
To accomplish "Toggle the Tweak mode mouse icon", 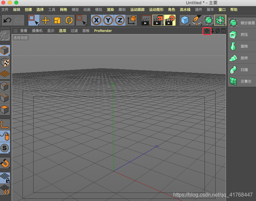I will point(5,136).
